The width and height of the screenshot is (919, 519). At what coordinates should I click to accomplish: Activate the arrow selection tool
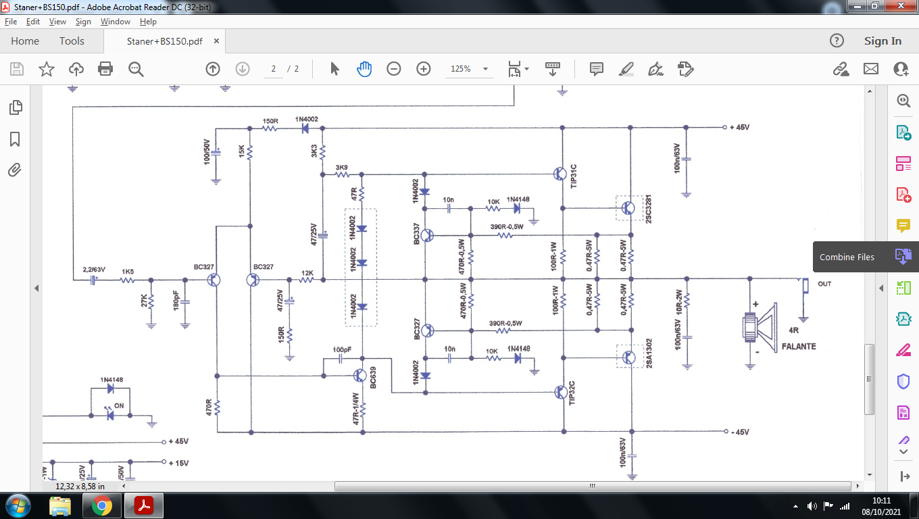click(334, 69)
